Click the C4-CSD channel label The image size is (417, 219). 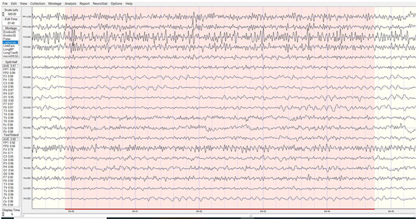(x=27, y=67)
